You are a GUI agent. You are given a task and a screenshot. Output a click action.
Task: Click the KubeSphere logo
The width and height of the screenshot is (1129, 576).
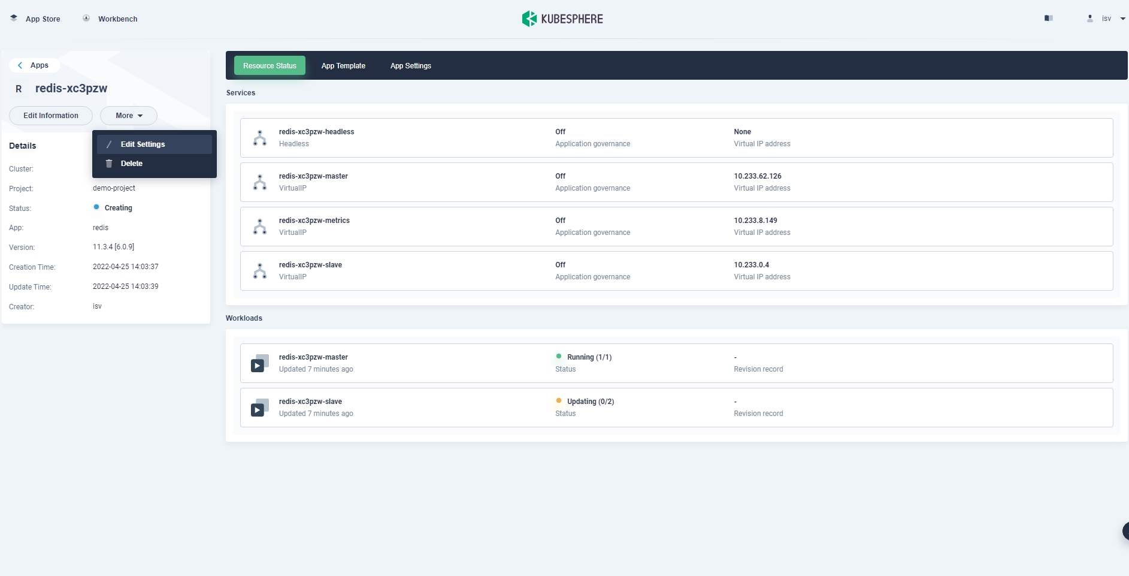(x=562, y=19)
